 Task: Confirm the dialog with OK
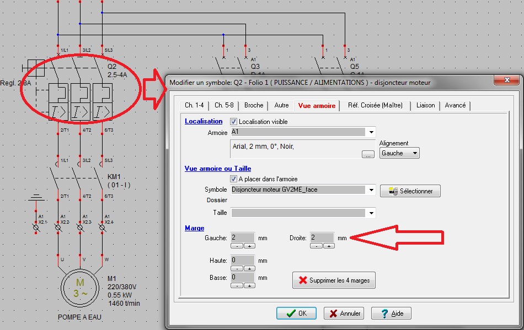tap(296, 313)
